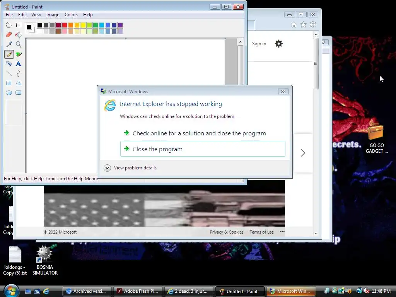Screen dimensions: 396x297
Task: Select the Free-Form Select tool in Paint
Action: pos(9,25)
